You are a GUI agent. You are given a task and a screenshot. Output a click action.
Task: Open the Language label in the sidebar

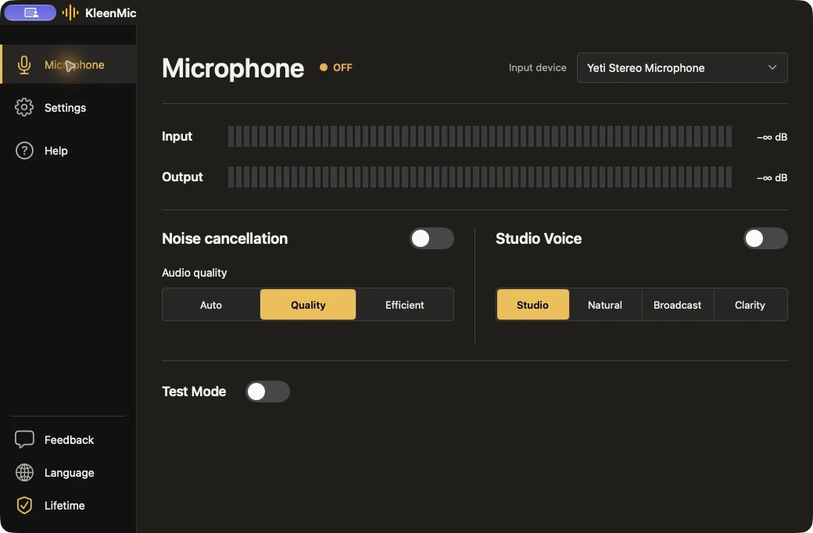tap(69, 473)
